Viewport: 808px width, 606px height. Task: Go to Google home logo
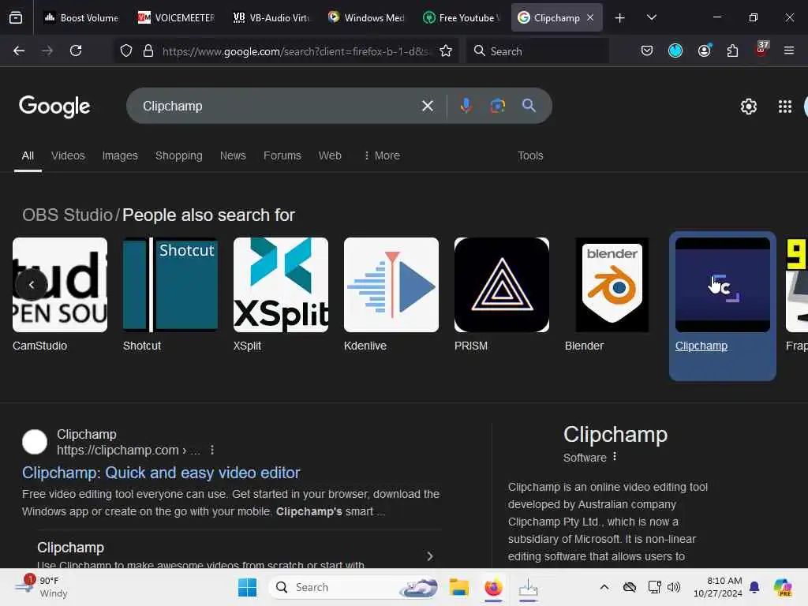[x=54, y=107]
